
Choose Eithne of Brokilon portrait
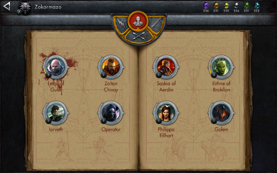221,67
